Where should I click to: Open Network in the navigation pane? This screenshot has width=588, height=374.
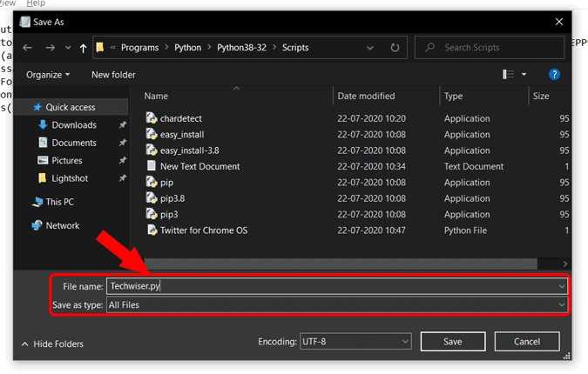point(62,225)
